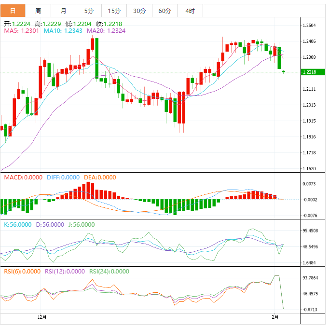Choose the 15分 timeframe tab
Screen dimensions: 329x327
click(114, 11)
